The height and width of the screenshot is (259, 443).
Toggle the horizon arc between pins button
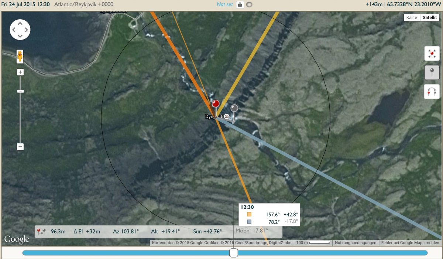432,91
